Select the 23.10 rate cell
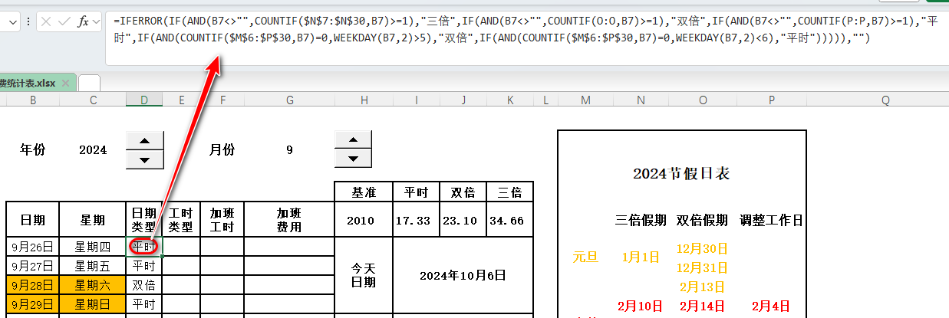949x318 pixels. point(463,221)
